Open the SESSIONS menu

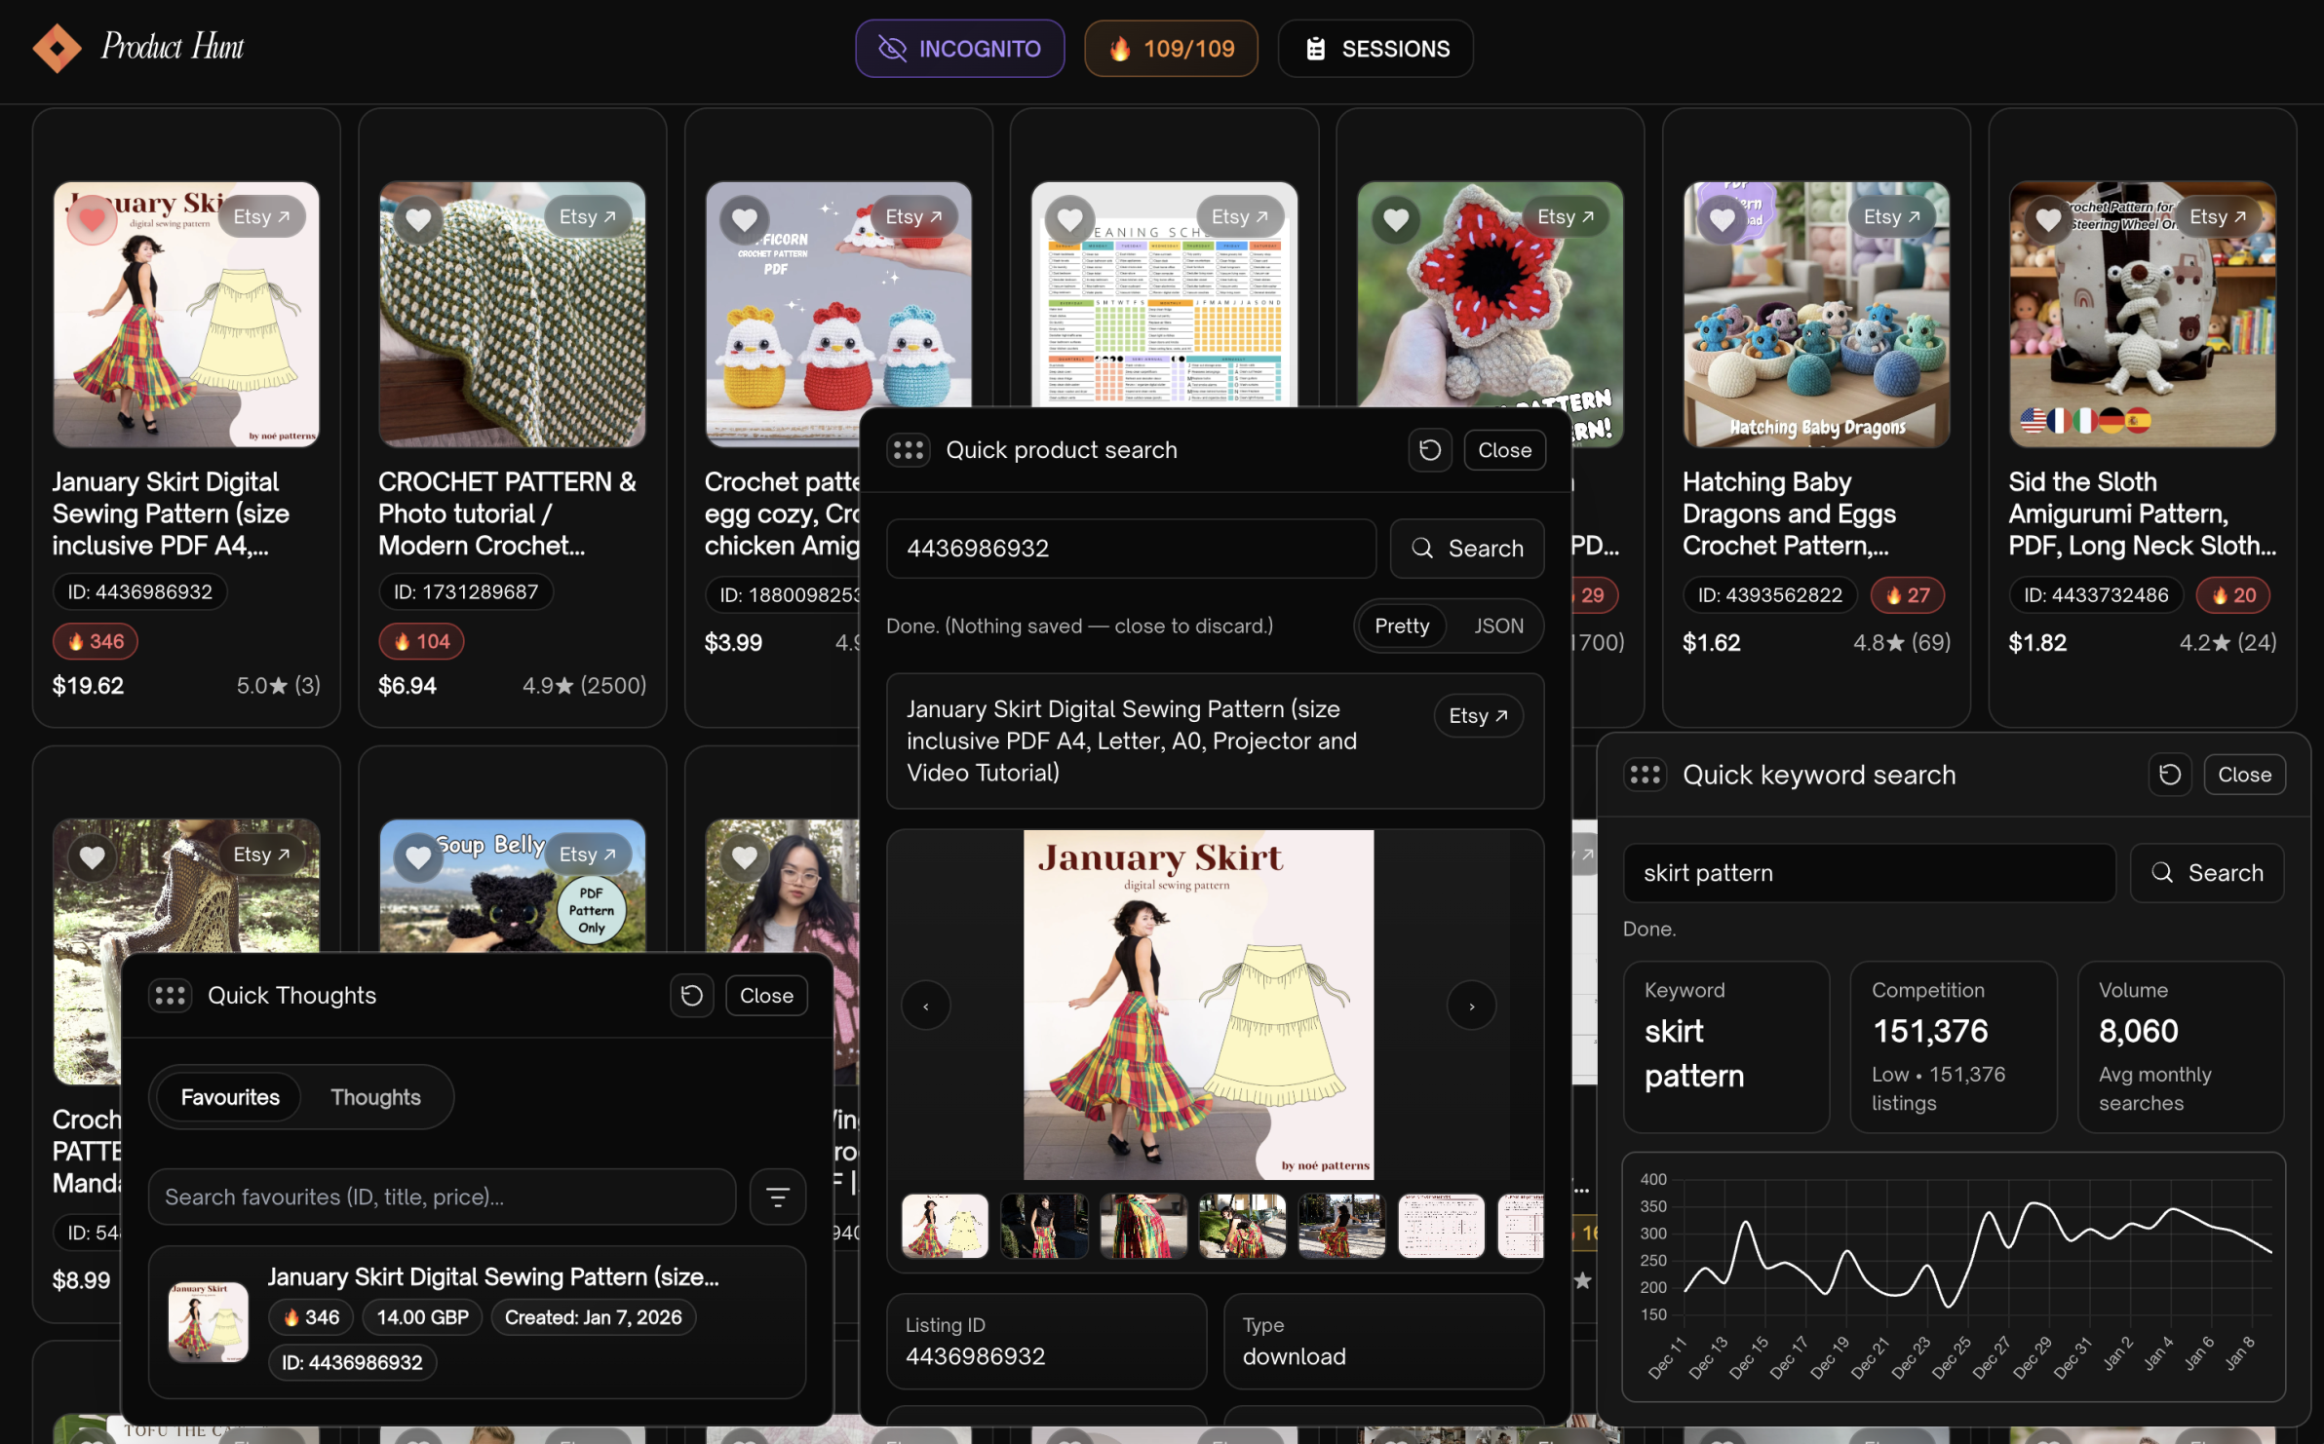(x=1375, y=49)
